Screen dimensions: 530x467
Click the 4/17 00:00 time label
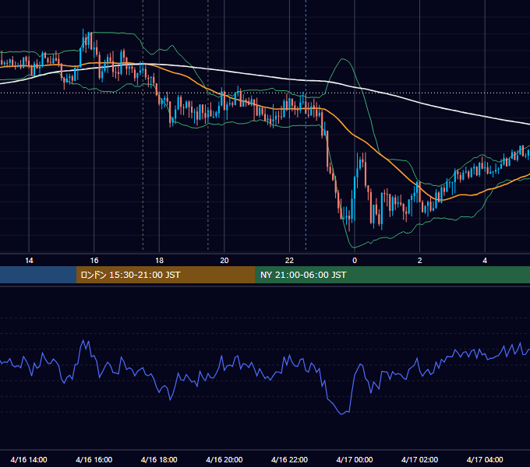355,459
